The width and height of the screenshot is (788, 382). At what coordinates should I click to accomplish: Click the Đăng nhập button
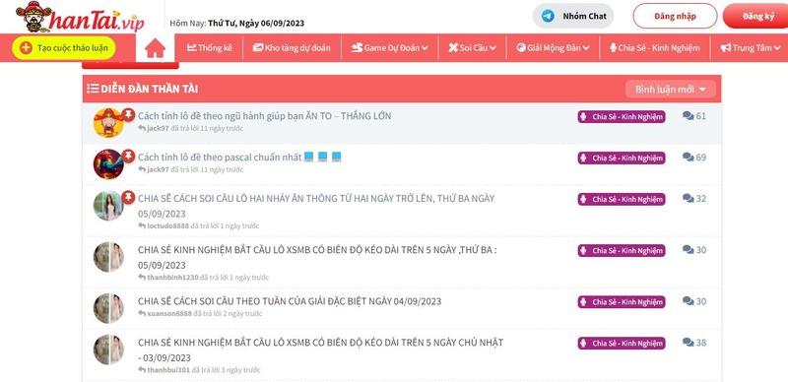click(675, 16)
